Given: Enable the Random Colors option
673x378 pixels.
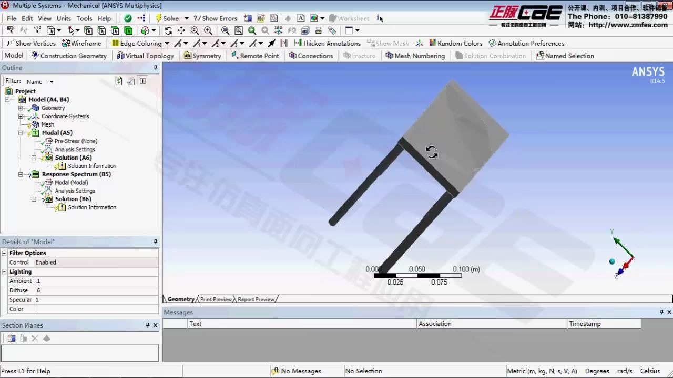Looking at the screenshot, I should (x=455, y=43).
